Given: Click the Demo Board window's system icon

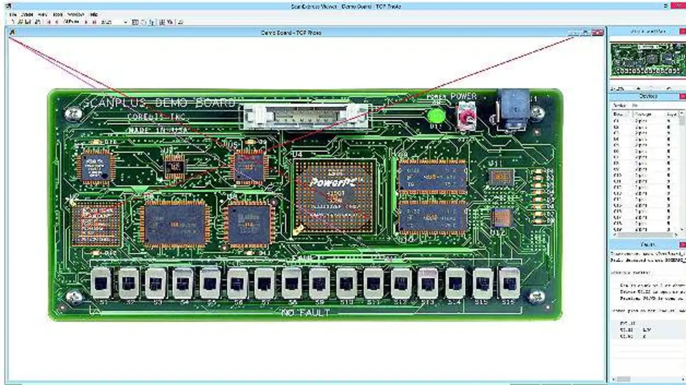Looking at the screenshot, I should [x=12, y=33].
